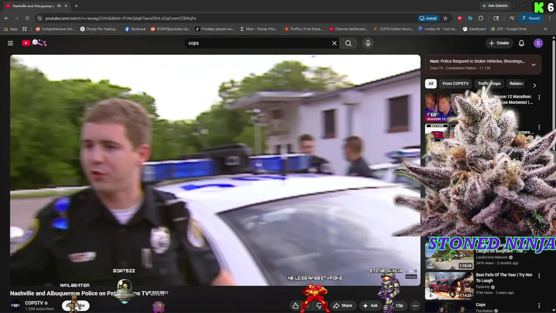Select the From COPSTV filter chip

(455, 83)
